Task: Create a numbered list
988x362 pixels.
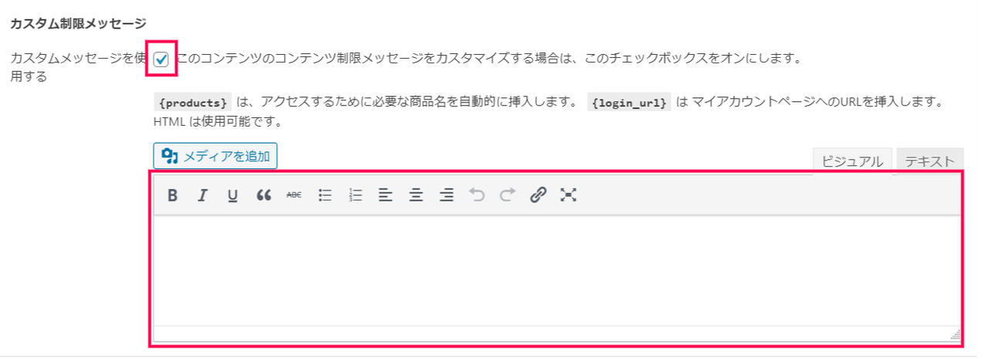Action: [355, 196]
